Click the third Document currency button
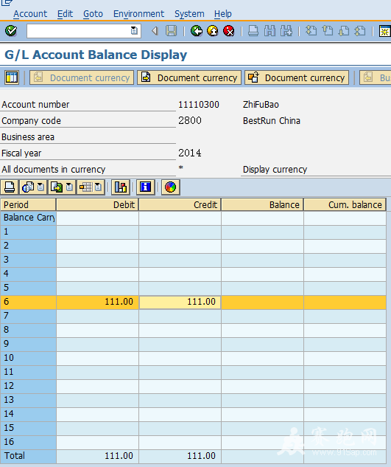Screen dimensions: 391x467 pos(297,77)
